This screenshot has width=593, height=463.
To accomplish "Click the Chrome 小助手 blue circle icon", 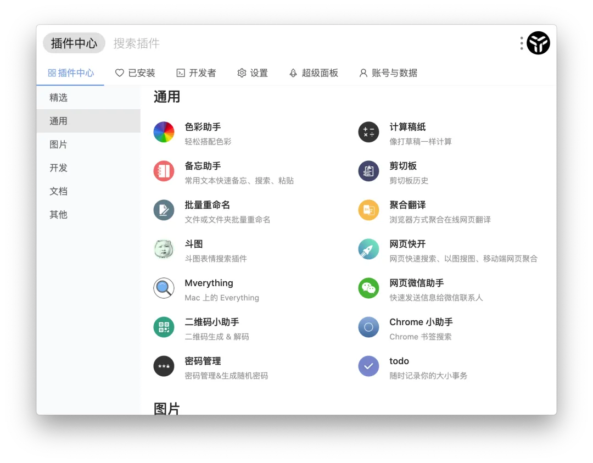I will pyautogui.click(x=368, y=327).
